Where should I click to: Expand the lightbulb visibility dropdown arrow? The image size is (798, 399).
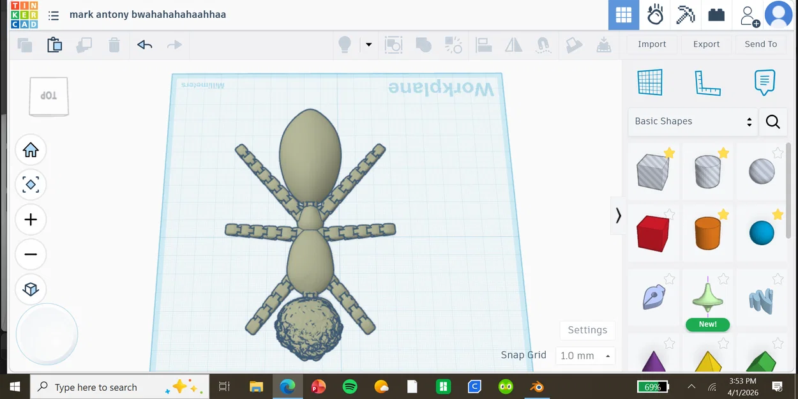coord(368,45)
